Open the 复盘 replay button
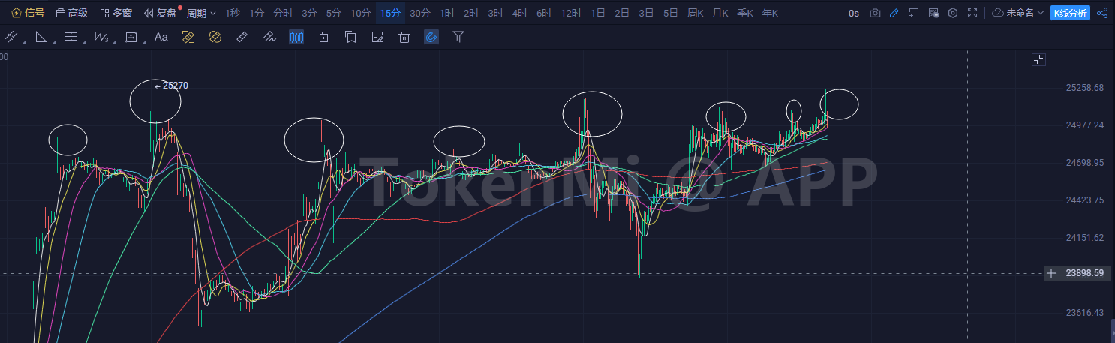Viewport: 1115px width, 343px height. click(161, 13)
